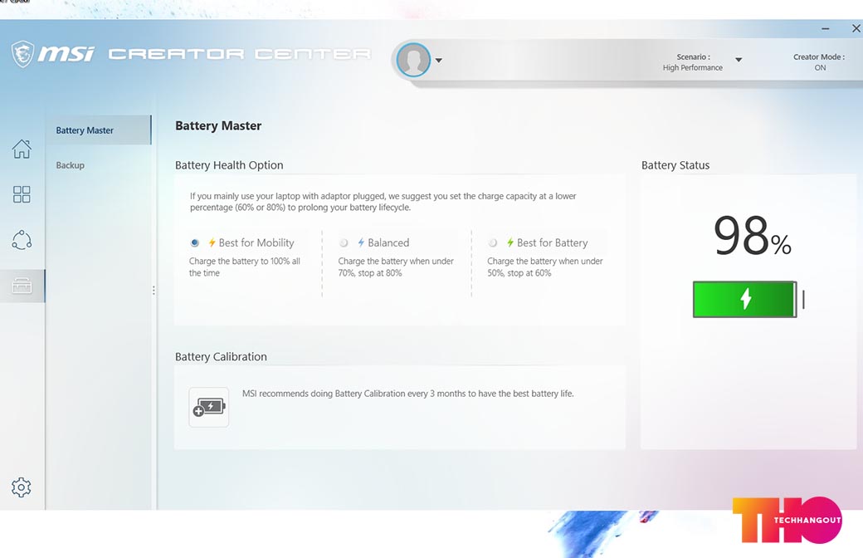Select Best for Mobility radio button

tap(195, 243)
